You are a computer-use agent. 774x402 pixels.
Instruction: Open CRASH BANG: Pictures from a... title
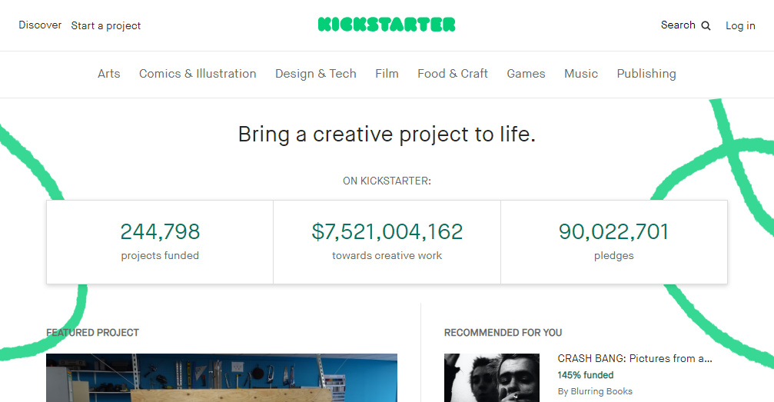pyautogui.click(x=635, y=358)
